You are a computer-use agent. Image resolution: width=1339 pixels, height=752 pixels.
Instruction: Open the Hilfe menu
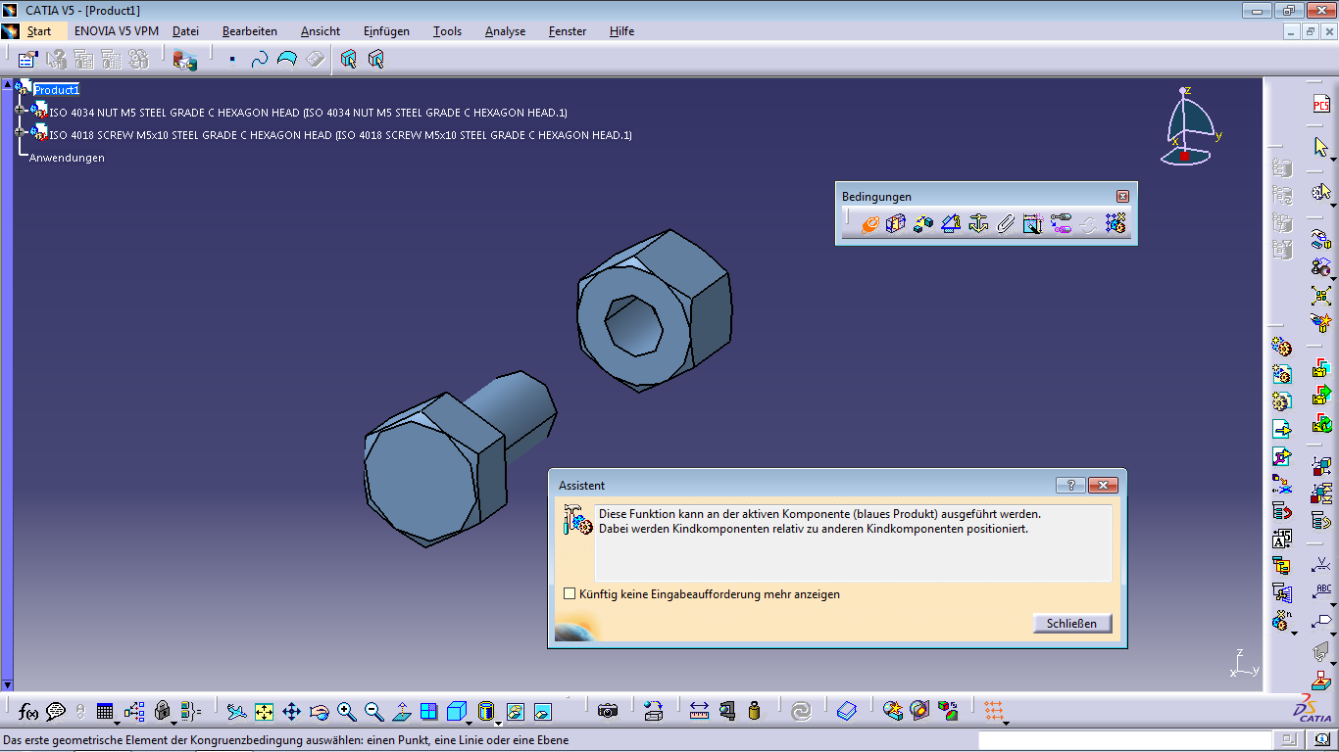coord(621,31)
